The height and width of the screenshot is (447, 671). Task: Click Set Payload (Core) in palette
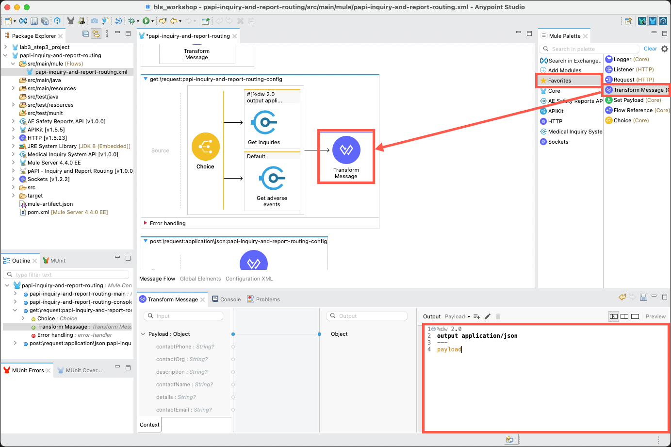(633, 100)
